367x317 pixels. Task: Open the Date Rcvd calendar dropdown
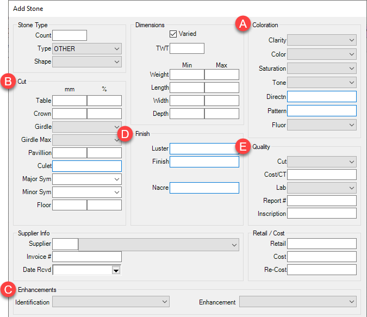(x=115, y=270)
